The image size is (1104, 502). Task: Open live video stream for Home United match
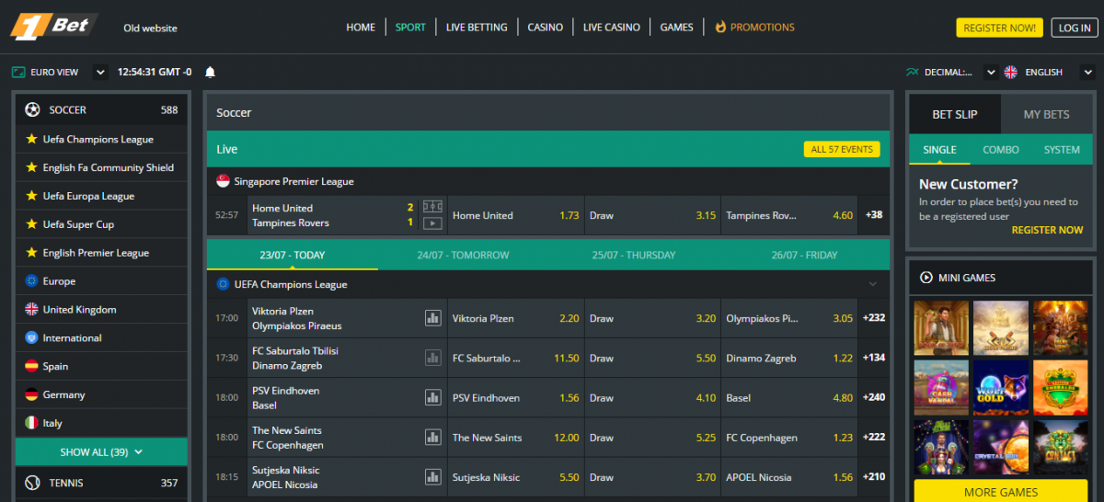(x=431, y=222)
